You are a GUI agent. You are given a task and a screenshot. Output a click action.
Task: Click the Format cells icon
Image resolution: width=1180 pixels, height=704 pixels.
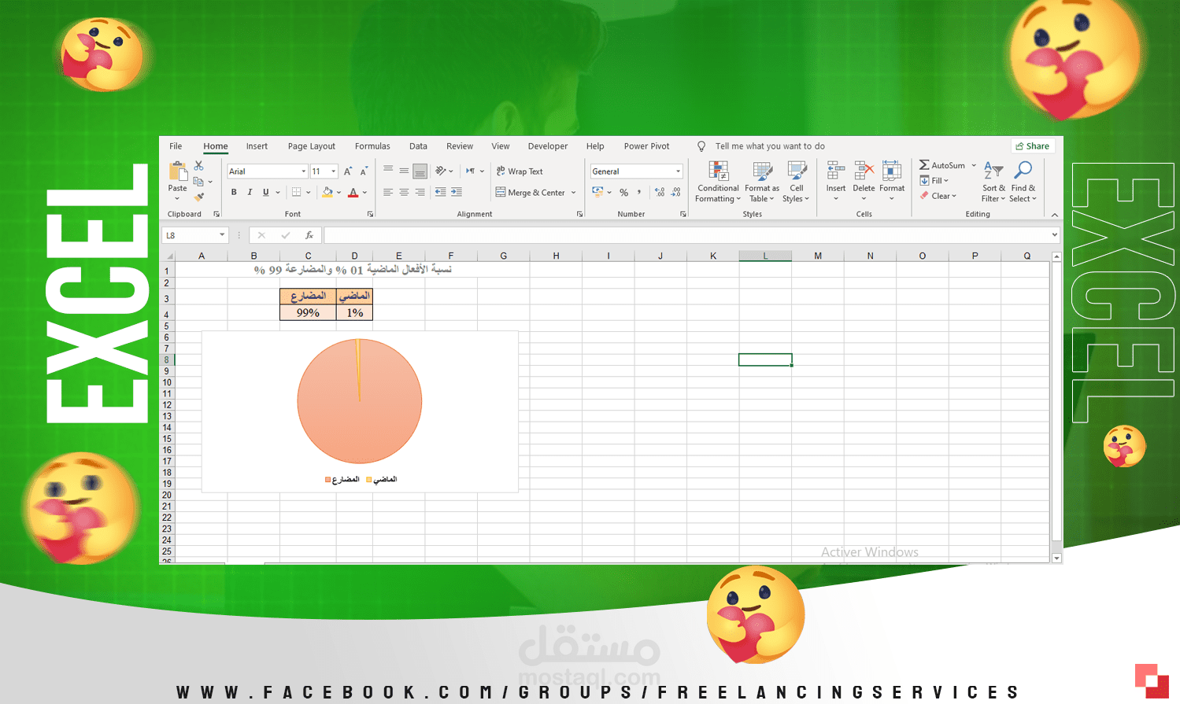(x=892, y=171)
